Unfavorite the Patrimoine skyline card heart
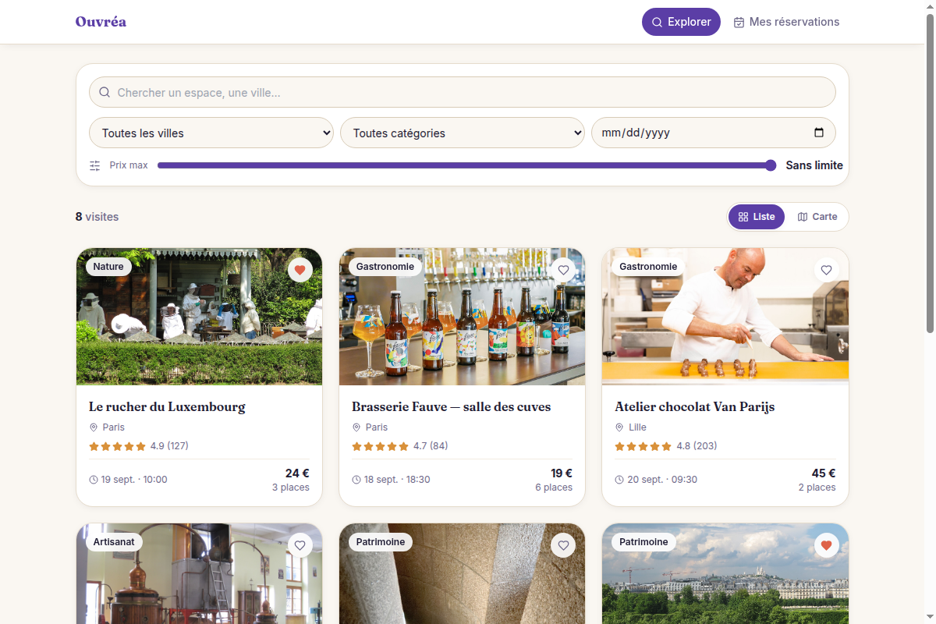 click(827, 545)
